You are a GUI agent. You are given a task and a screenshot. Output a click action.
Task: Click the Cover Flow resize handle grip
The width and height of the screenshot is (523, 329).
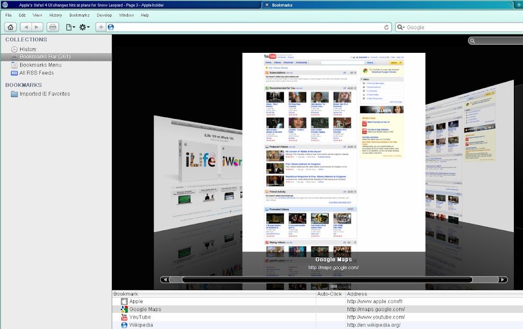334,287
